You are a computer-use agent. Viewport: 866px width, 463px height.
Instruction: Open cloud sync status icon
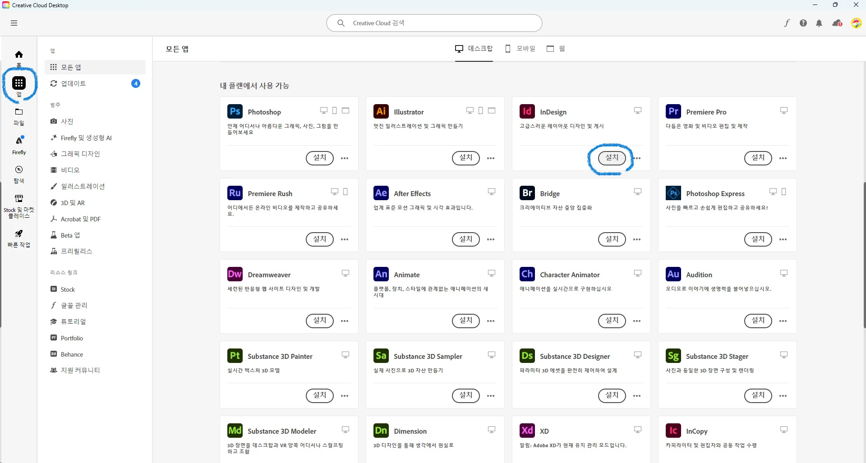point(837,23)
